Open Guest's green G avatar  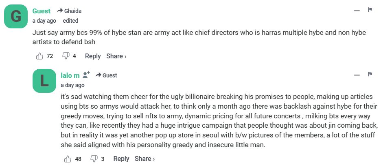click(15, 17)
